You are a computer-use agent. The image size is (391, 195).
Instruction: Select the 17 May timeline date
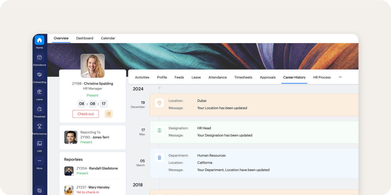[142, 132]
